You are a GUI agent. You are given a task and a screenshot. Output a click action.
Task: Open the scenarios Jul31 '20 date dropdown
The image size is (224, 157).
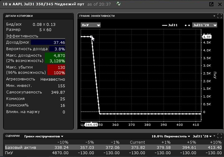[x=202, y=136]
